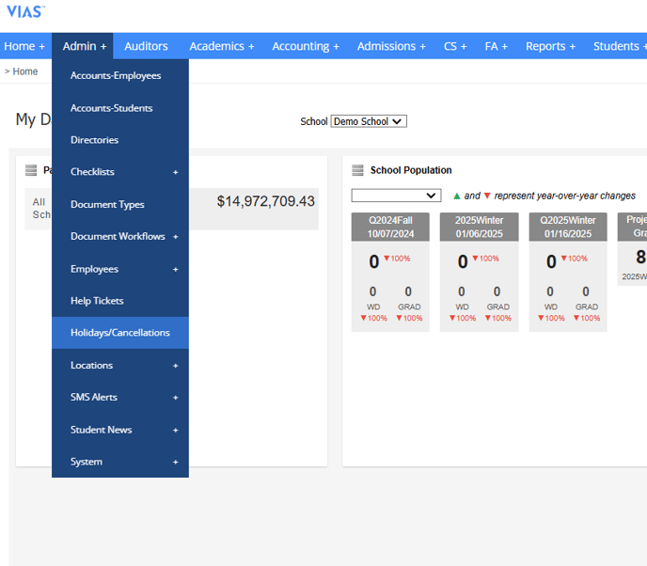
Task: Click the School Population panel grip icon
Action: (x=357, y=170)
